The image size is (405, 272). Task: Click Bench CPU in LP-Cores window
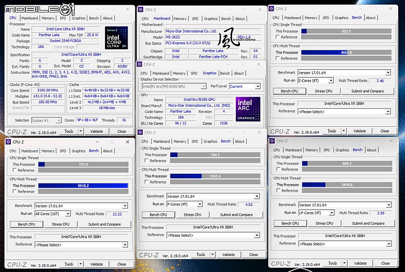pos(290,223)
